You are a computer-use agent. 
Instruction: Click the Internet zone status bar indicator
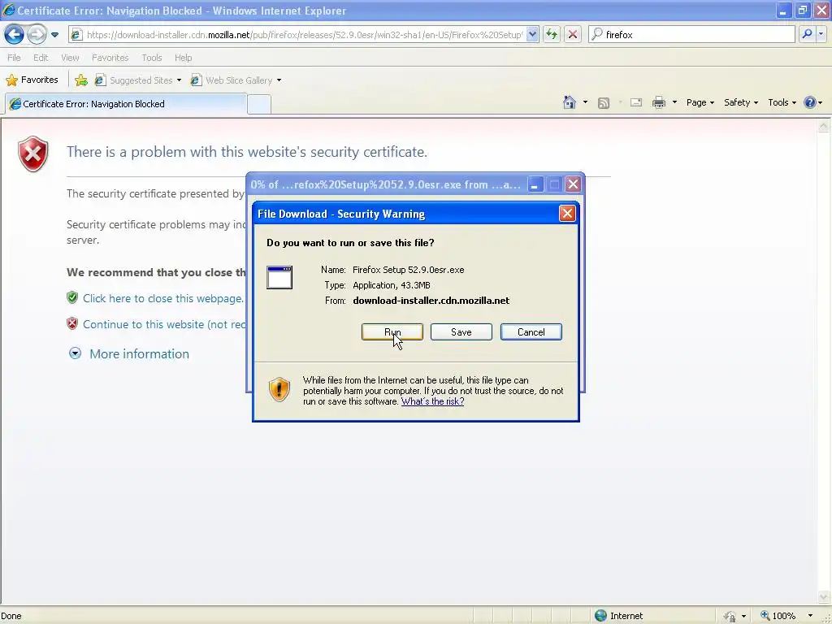[x=618, y=616]
